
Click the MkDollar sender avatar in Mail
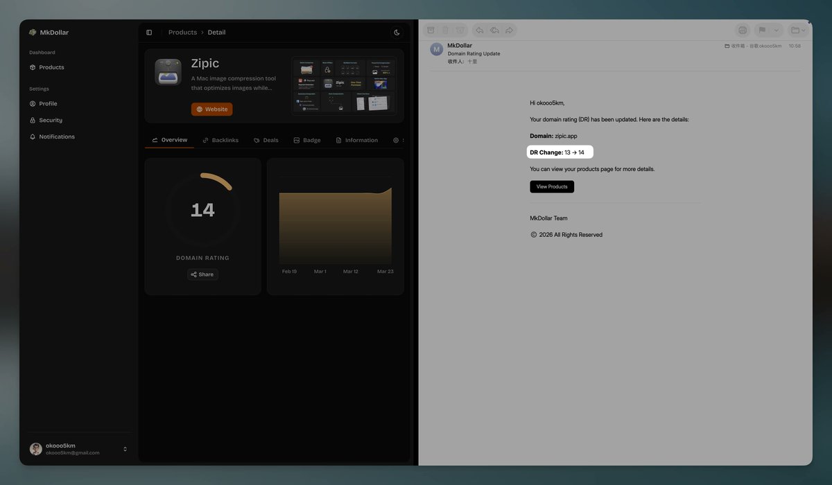click(x=437, y=49)
